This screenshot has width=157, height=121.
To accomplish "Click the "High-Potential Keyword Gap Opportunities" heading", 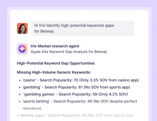I will pyautogui.click(x=56, y=63).
